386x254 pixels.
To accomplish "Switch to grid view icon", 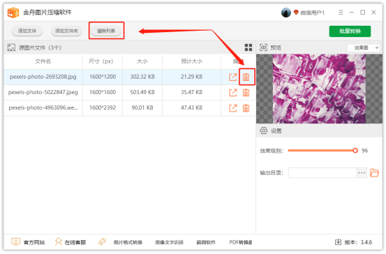I will pos(248,47).
